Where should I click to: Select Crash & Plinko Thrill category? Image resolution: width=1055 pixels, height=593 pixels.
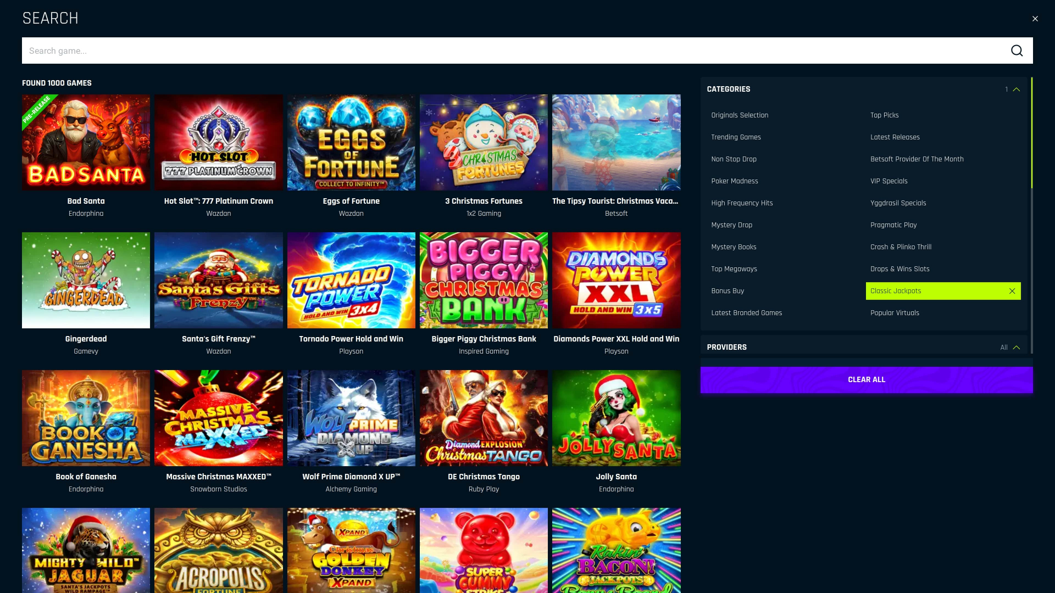coord(901,247)
